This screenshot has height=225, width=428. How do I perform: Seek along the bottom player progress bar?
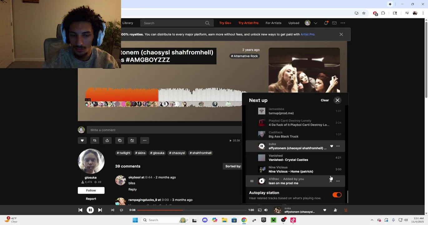point(192,210)
